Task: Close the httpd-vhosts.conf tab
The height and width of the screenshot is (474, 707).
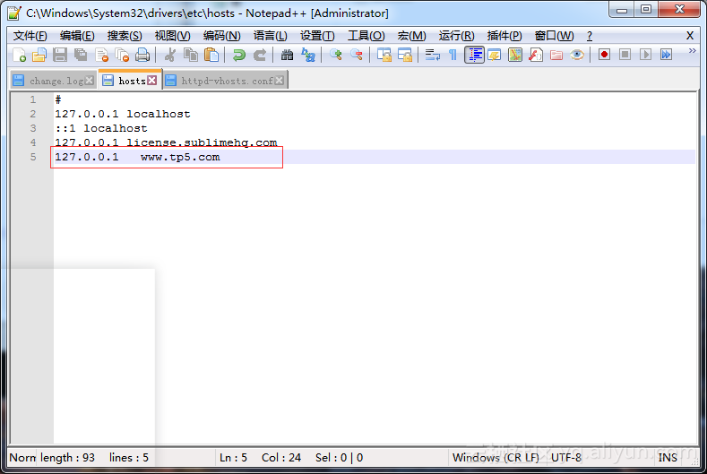Action: pos(280,81)
